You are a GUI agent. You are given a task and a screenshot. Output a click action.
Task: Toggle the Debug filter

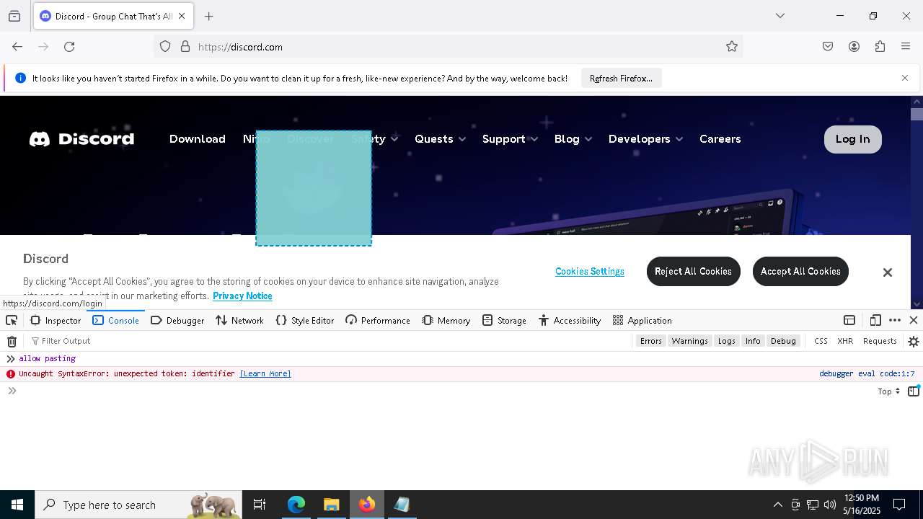tap(783, 341)
